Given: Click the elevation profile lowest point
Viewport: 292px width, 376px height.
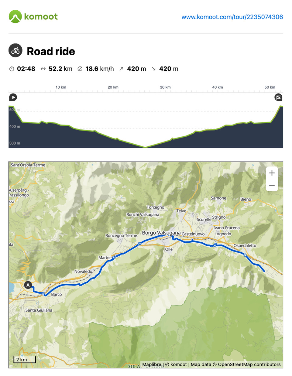Looking at the screenshot, I should point(145,147).
